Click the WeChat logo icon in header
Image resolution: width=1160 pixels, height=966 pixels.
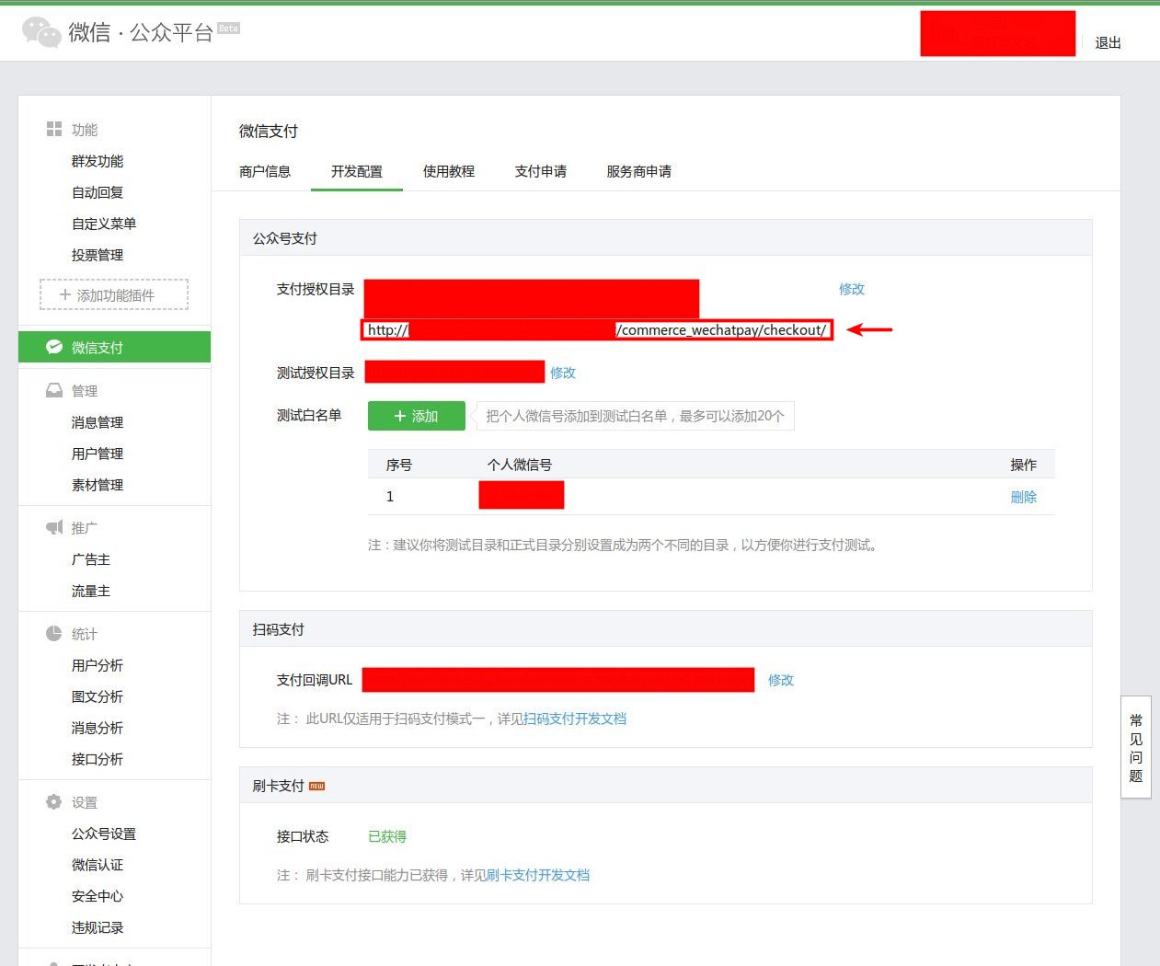40,32
